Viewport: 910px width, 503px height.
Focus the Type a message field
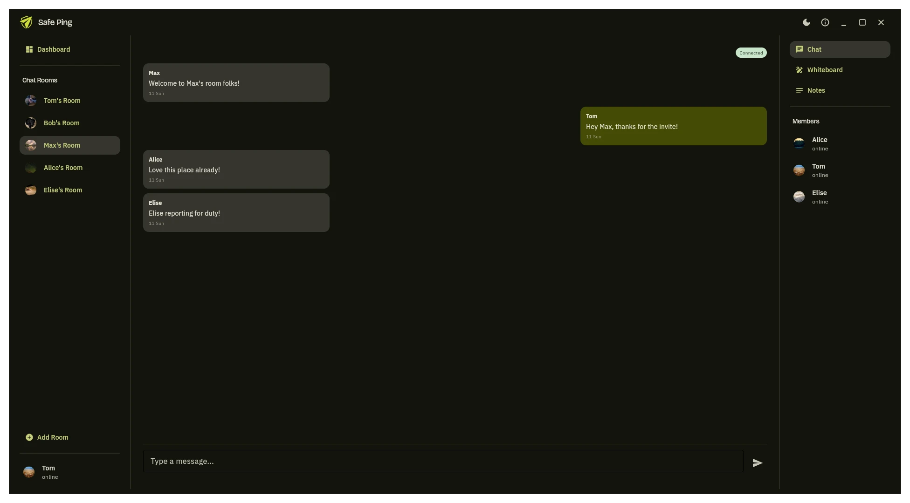(443, 461)
